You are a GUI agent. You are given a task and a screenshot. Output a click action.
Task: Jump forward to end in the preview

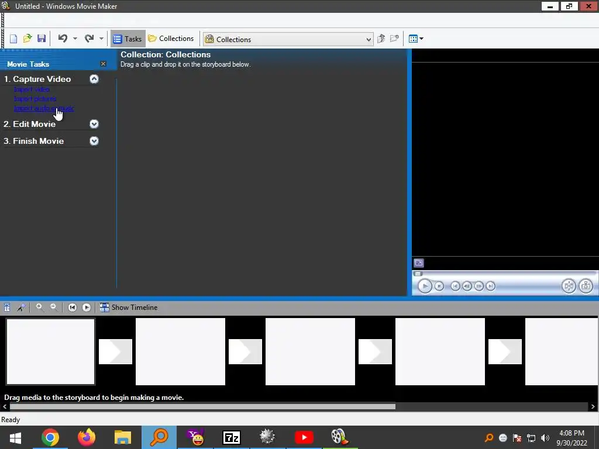coord(491,286)
